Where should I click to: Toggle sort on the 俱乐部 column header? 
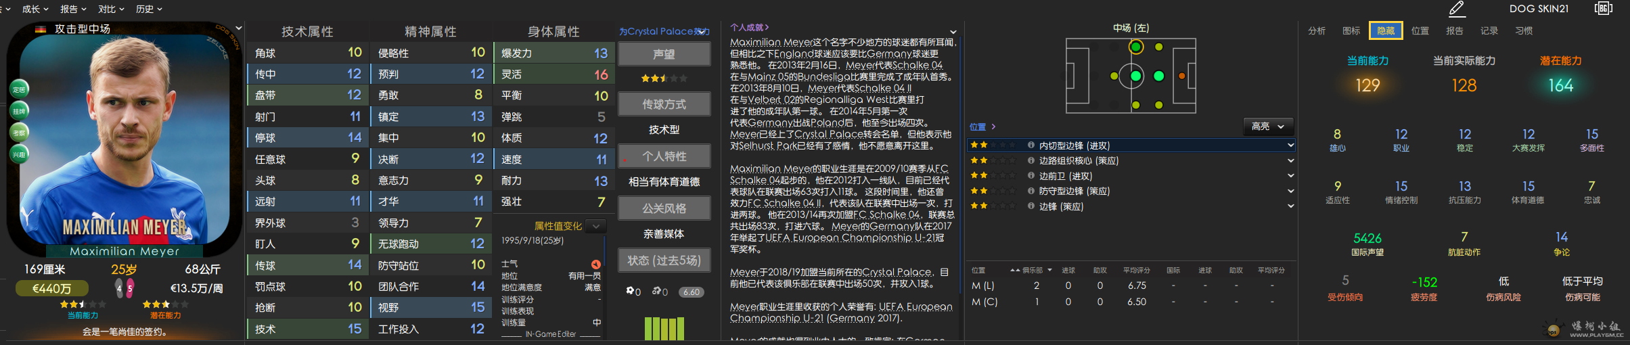1032,270
